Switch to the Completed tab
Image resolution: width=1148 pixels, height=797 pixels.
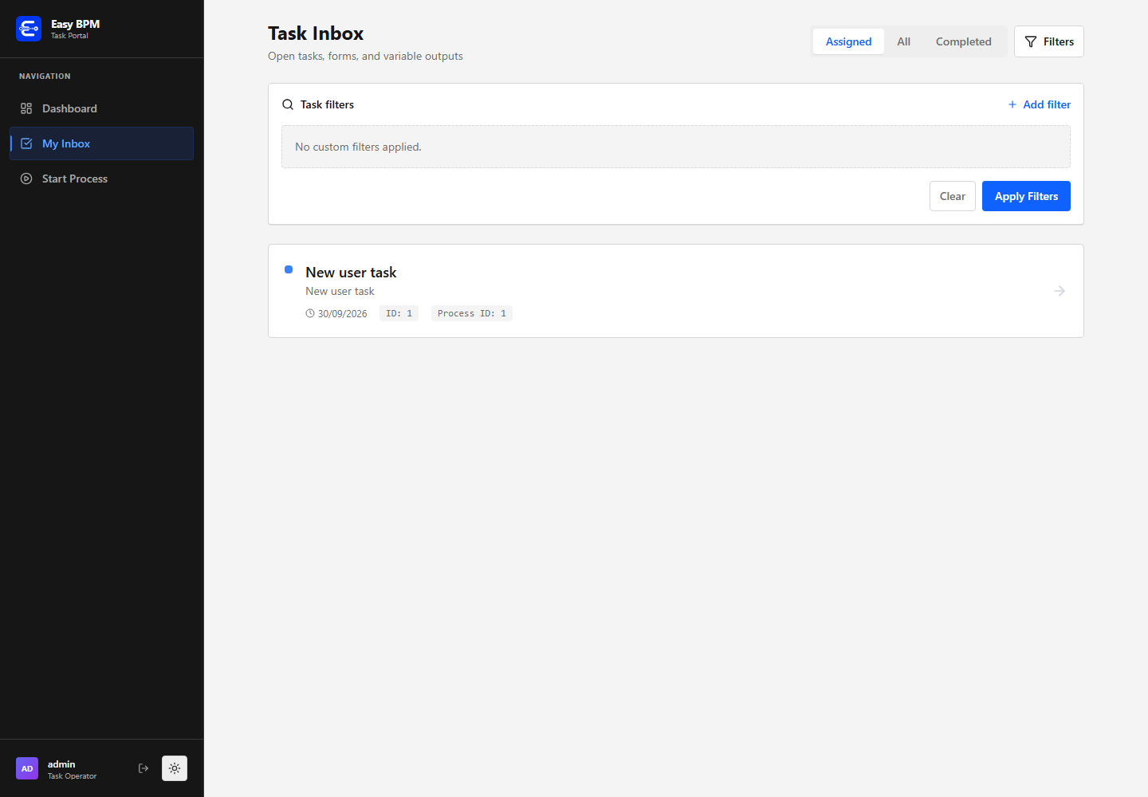963,41
